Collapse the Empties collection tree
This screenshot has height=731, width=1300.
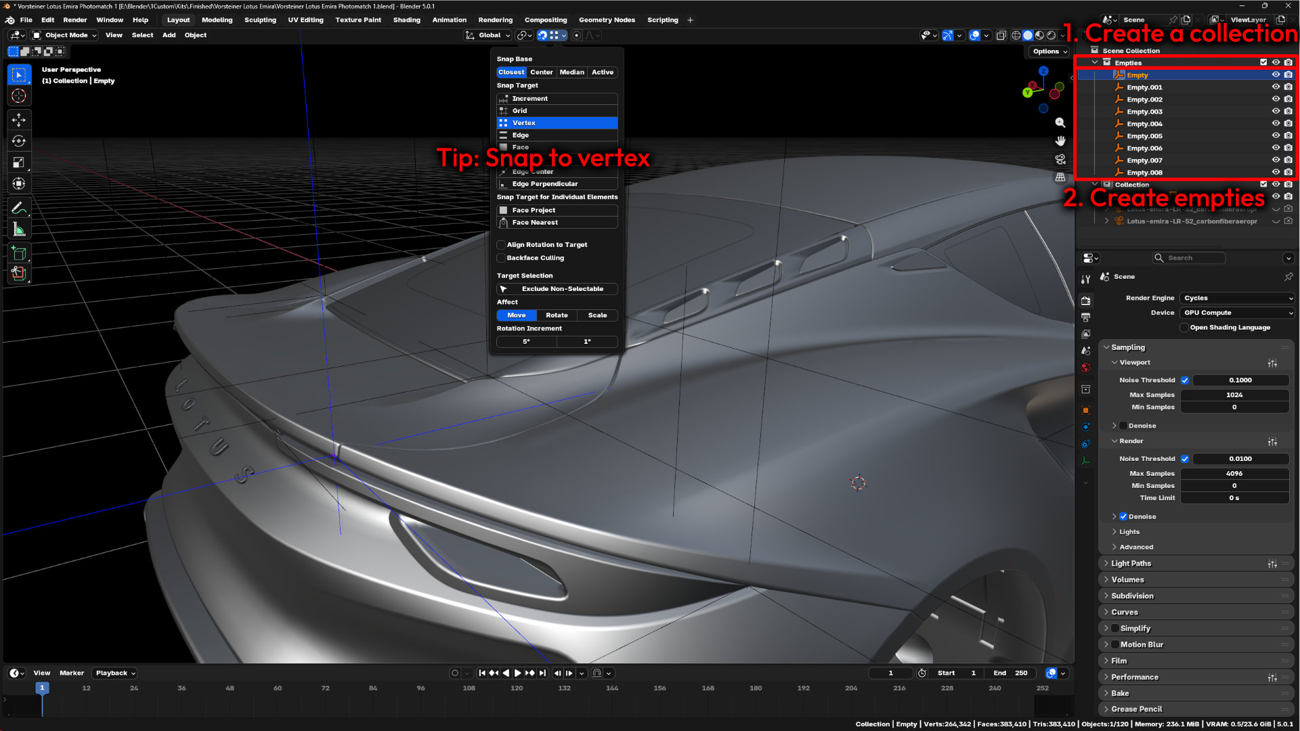1095,62
